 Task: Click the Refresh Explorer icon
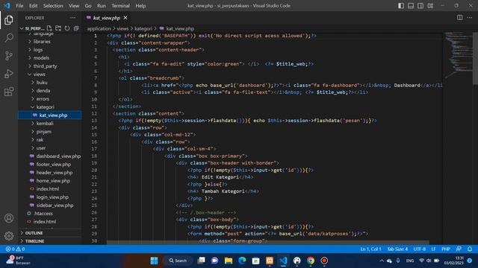[67, 28]
